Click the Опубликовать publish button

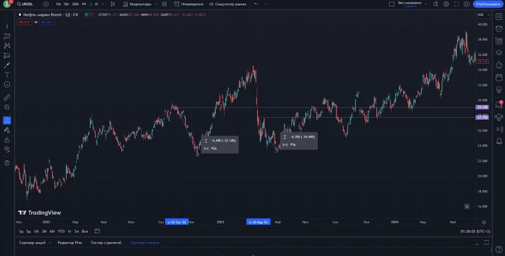point(488,4)
